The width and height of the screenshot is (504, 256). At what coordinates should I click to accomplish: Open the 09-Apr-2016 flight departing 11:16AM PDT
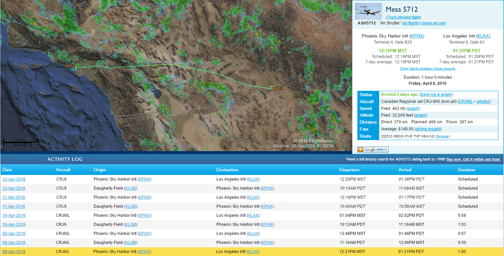(14, 243)
